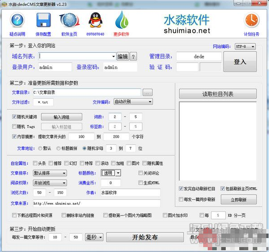Enable the 生成HTML checkbox
This screenshot has height=252, width=269.
tap(140, 183)
